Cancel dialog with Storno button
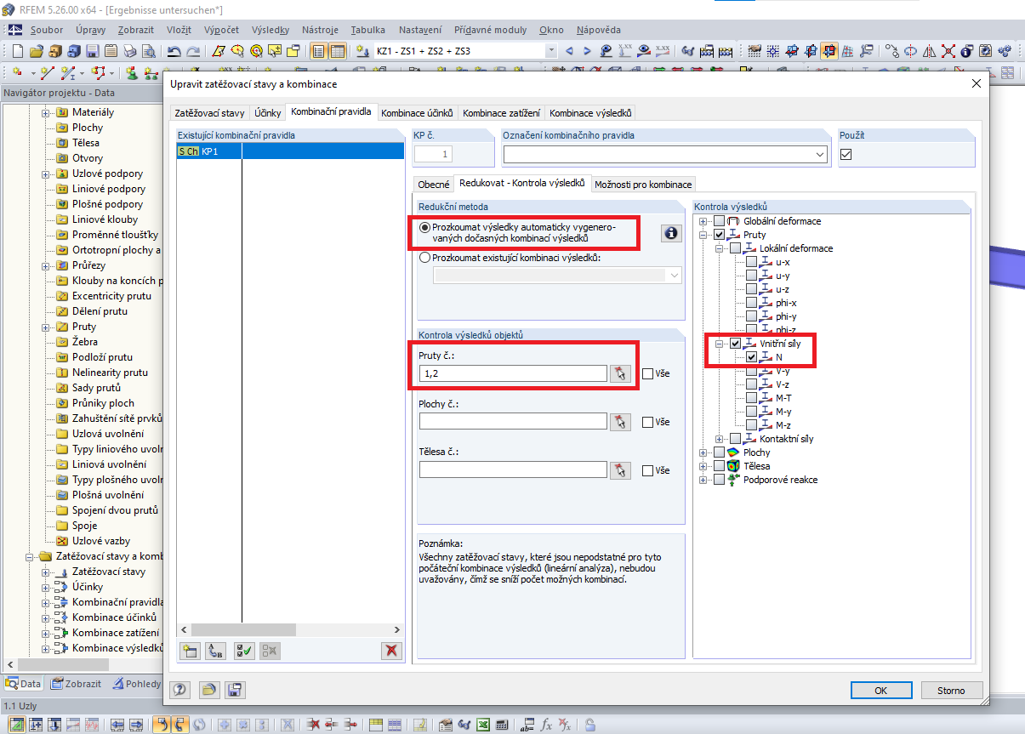 click(x=951, y=690)
